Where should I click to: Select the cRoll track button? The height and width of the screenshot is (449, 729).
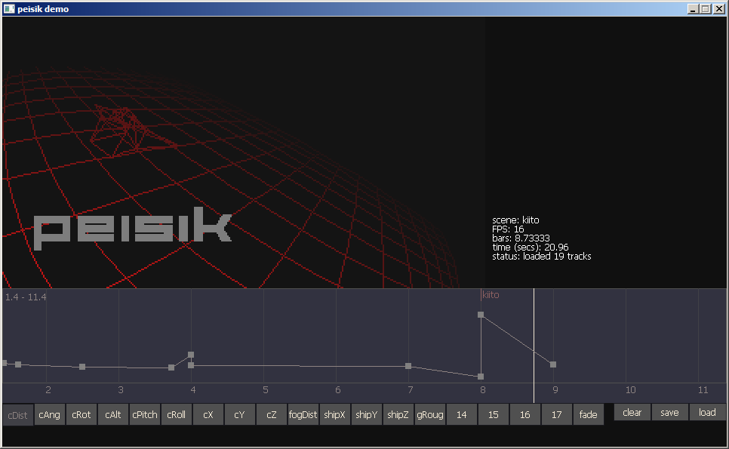click(x=176, y=414)
